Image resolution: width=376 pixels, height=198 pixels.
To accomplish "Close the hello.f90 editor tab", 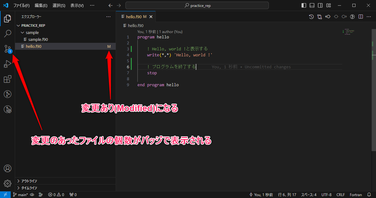I will pos(151,17).
